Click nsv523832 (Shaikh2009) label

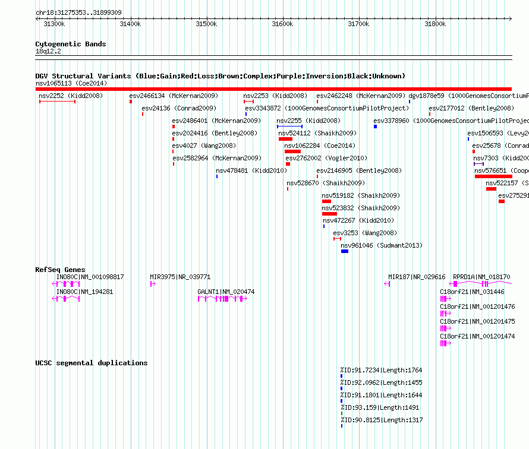coord(361,208)
